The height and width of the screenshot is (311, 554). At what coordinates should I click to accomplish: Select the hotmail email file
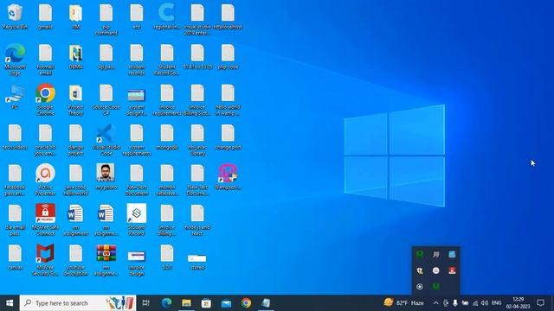coord(45,60)
